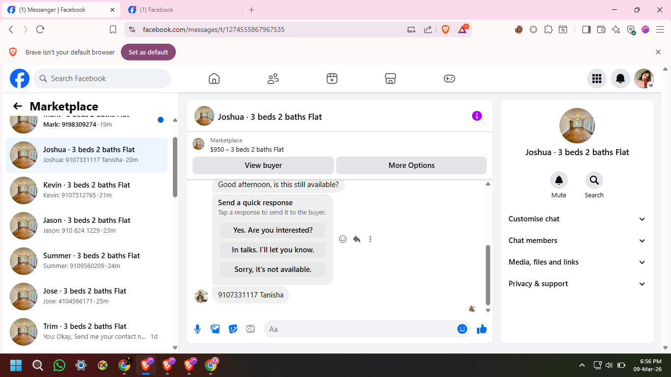The width and height of the screenshot is (671, 377).
Task: Open Jose · 3 beds 2 baths Flat chat
Action: (86, 296)
